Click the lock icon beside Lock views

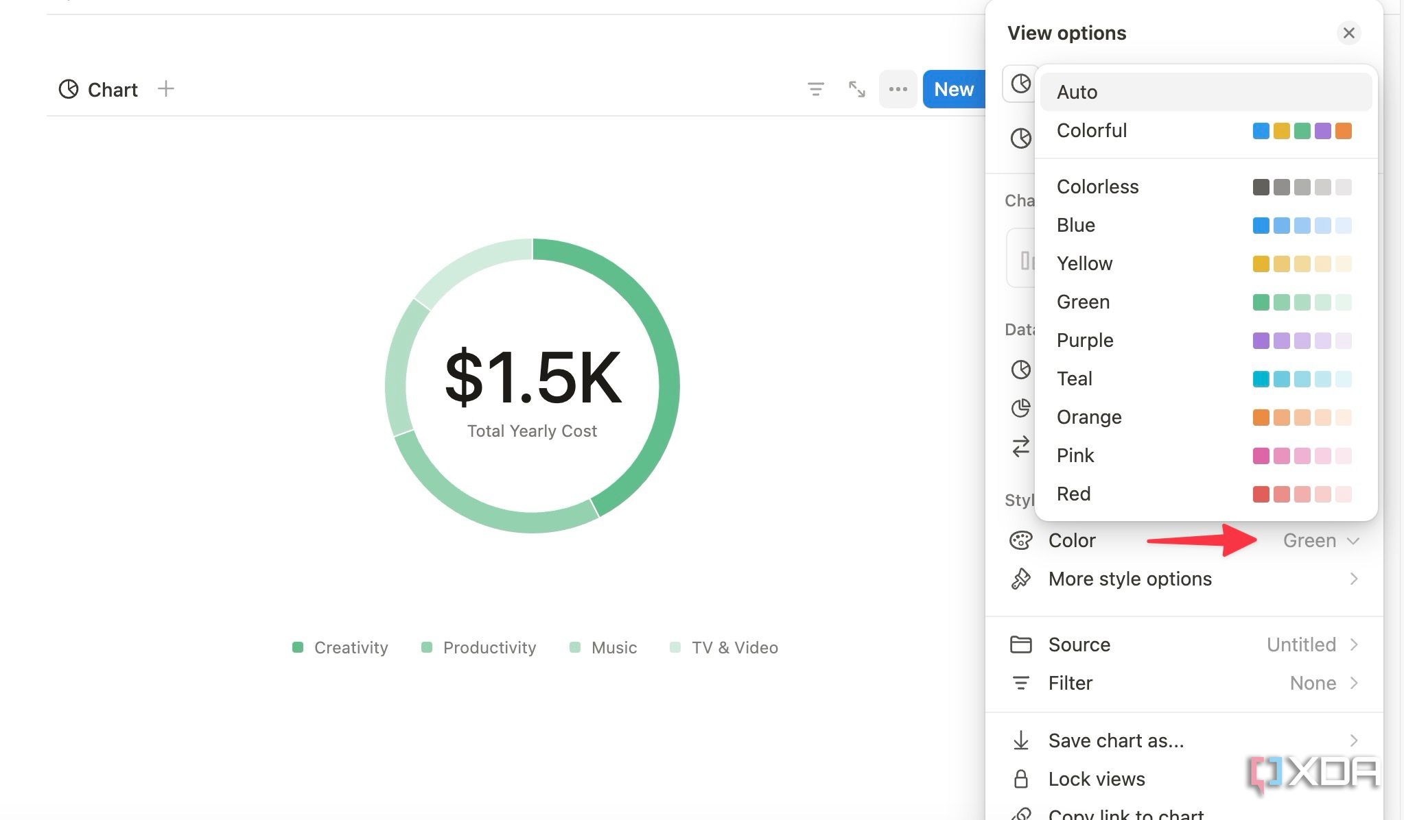click(1022, 779)
